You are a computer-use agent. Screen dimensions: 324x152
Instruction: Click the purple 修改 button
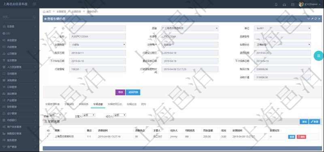click(x=120, y=92)
